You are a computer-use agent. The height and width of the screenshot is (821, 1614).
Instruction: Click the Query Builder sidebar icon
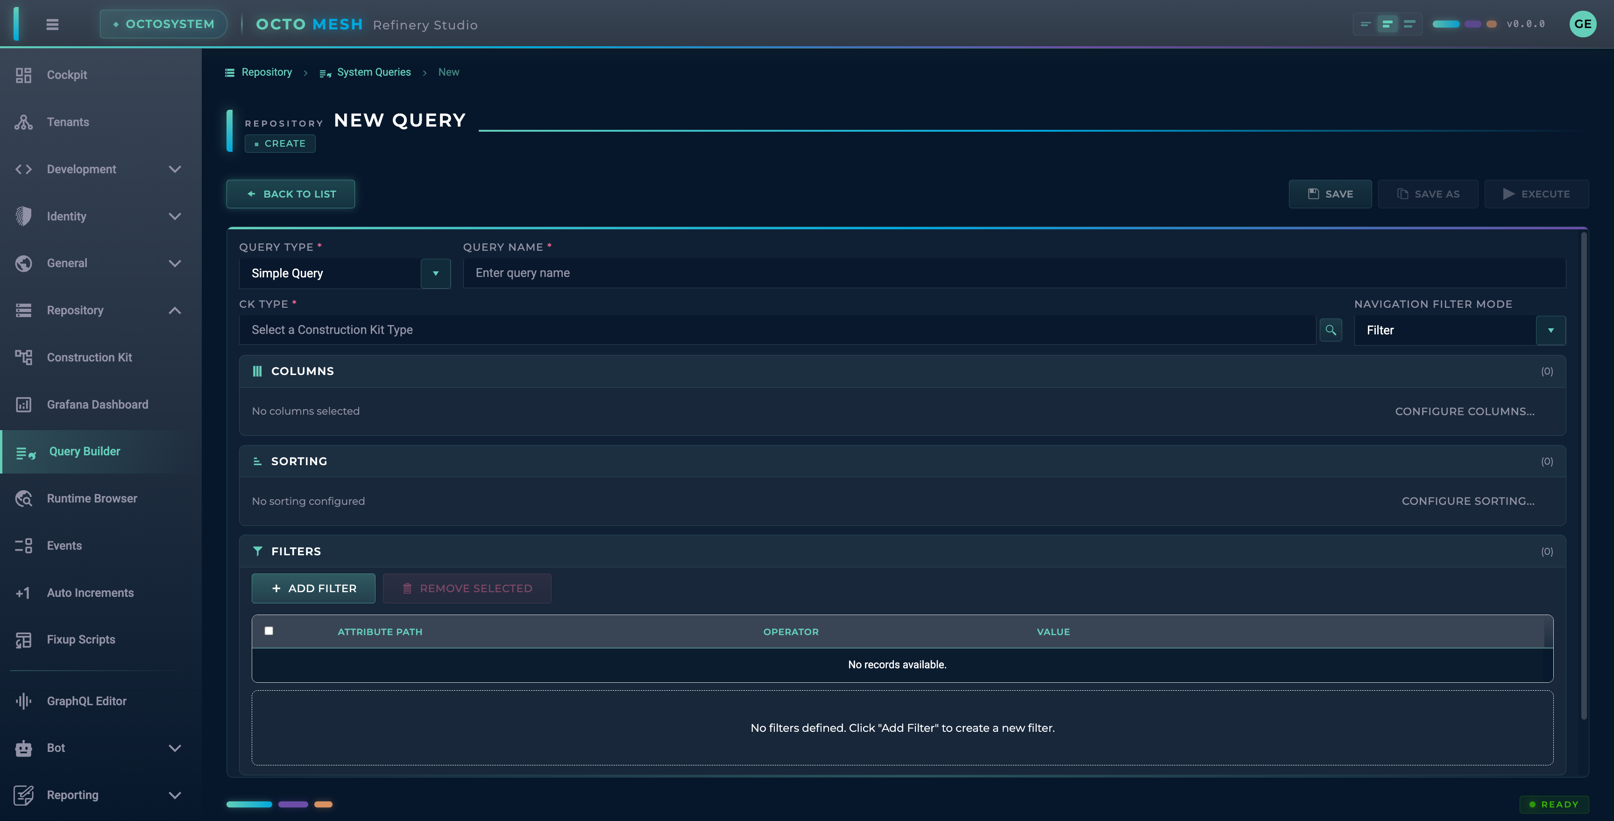click(26, 453)
